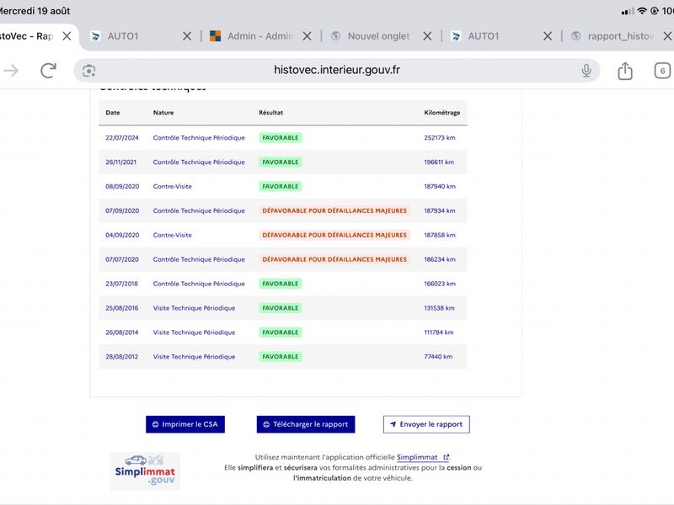This screenshot has height=505, width=674.
Task: Click Imprimer le CSA button
Action: click(185, 424)
